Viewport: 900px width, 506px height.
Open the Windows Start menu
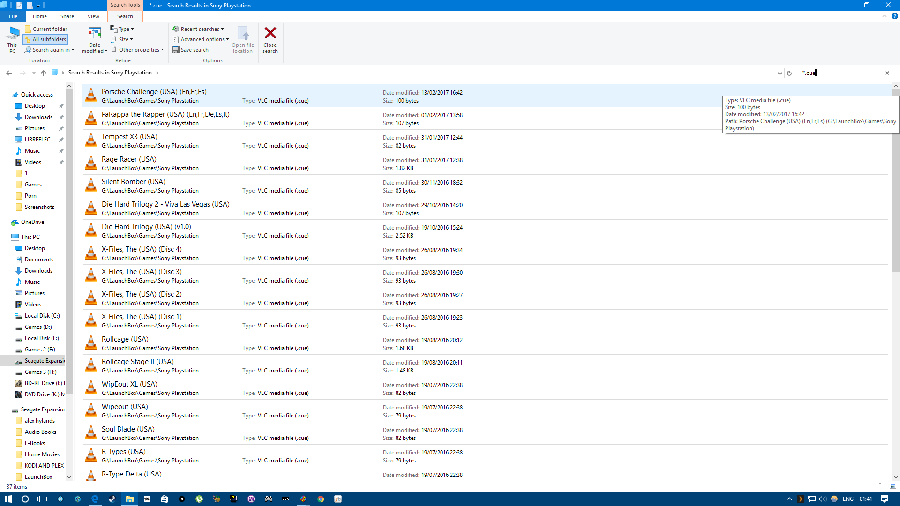[x=8, y=499]
